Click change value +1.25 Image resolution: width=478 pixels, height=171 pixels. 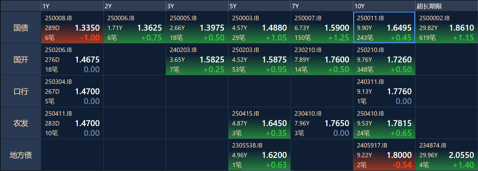point(339,38)
